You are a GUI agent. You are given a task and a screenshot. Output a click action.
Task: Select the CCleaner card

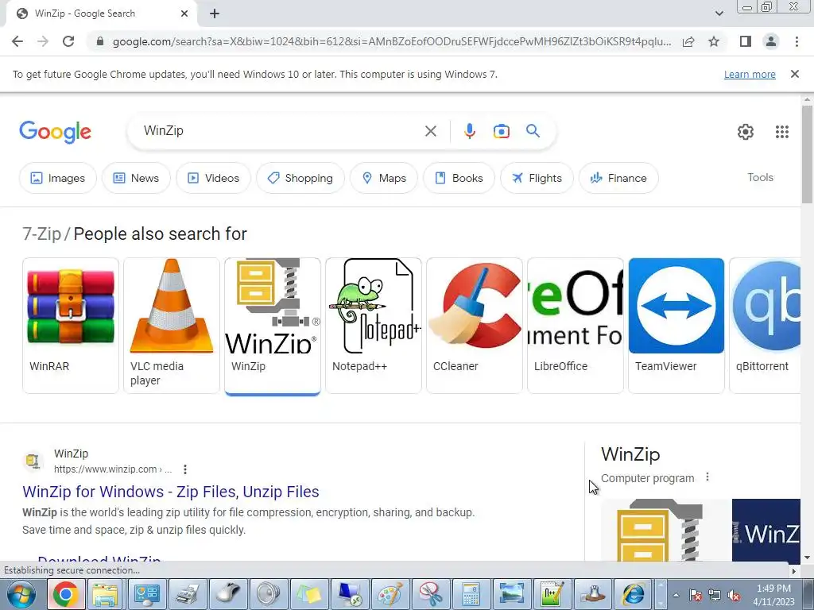click(475, 325)
